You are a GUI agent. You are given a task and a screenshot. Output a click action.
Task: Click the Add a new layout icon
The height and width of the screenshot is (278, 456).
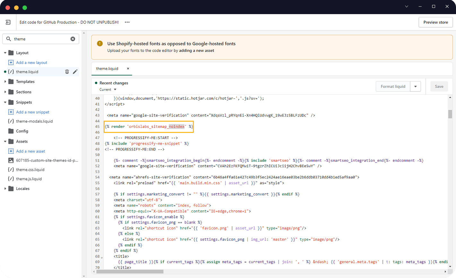coord(11,62)
